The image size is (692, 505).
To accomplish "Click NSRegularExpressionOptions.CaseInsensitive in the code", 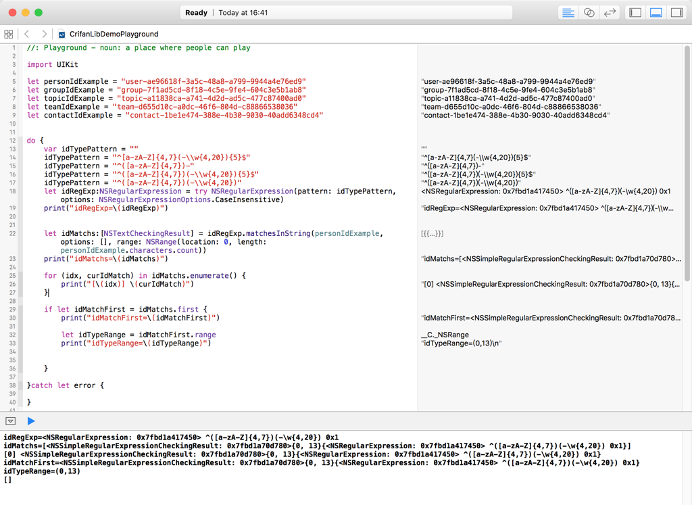I will tap(190, 199).
